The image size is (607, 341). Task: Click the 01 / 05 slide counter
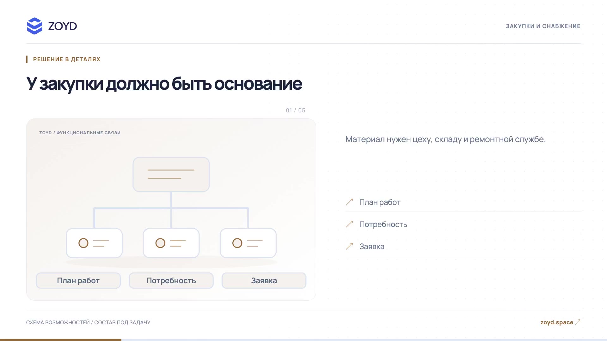[296, 111]
